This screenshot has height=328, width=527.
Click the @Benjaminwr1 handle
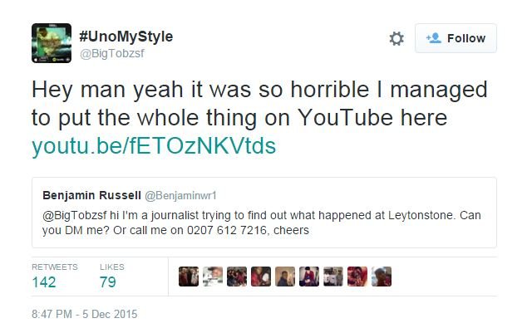click(181, 196)
